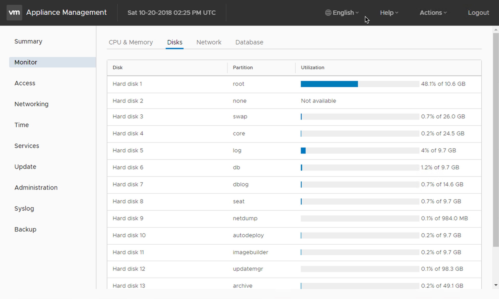This screenshot has height=299, width=499.
Task: Click the '0.1% of 98.3 GB' value
Action: (442, 269)
